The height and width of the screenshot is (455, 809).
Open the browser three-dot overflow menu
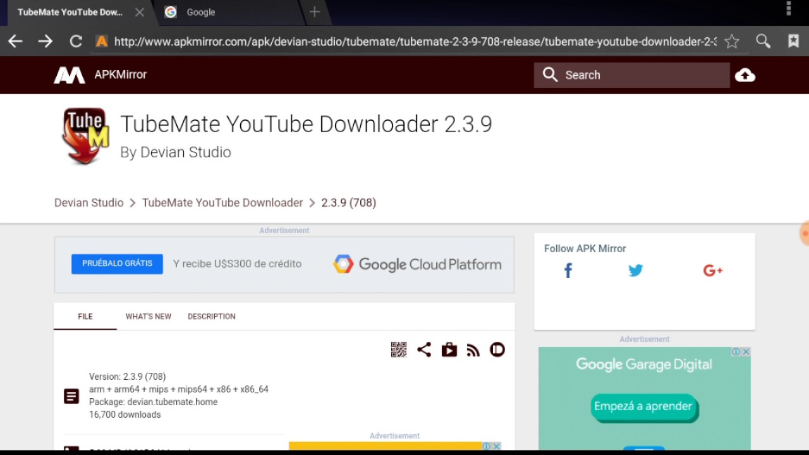coord(789,9)
